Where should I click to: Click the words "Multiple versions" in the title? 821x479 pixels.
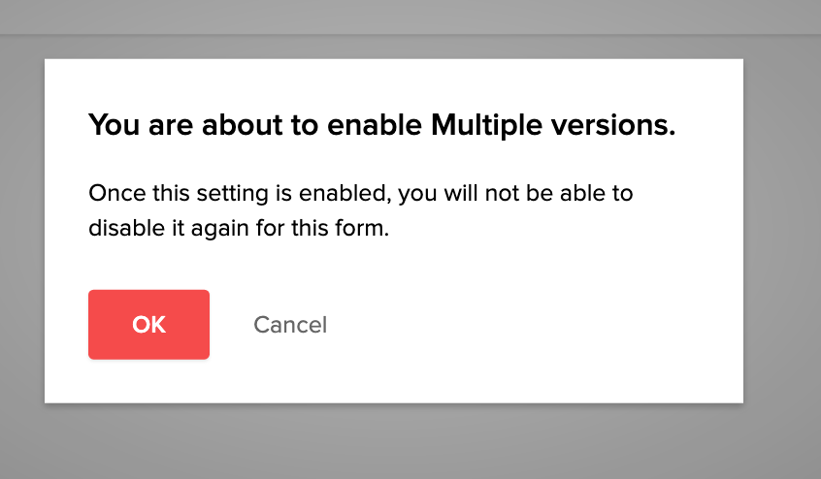553,125
